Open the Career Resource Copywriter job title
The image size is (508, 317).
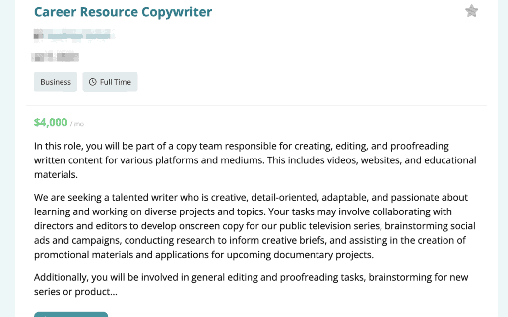click(x=123, y=12)
